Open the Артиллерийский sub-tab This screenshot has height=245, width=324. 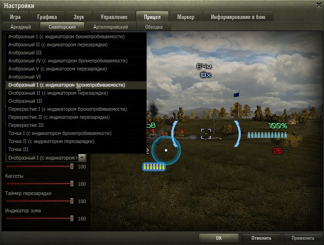(110, 27)
